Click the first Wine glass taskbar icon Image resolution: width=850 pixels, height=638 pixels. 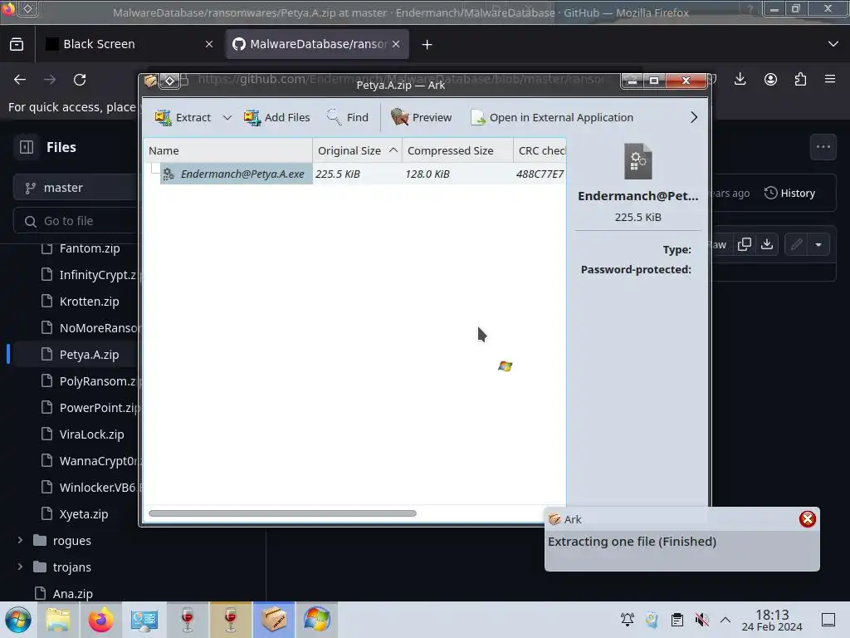tap(187, 620)
